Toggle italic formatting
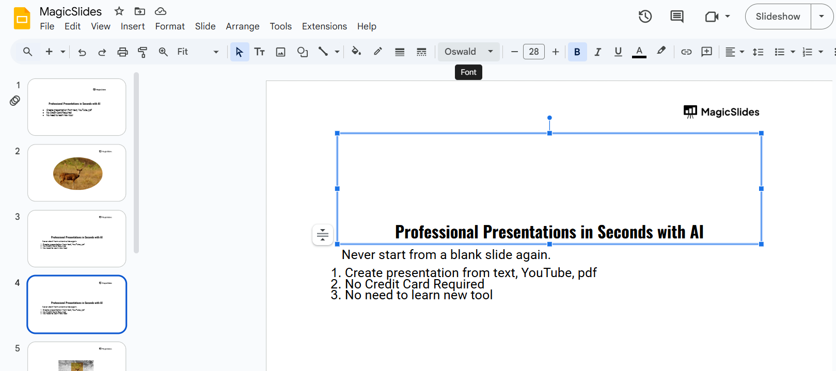The image size is (836, 371). [x=597, y=52]
